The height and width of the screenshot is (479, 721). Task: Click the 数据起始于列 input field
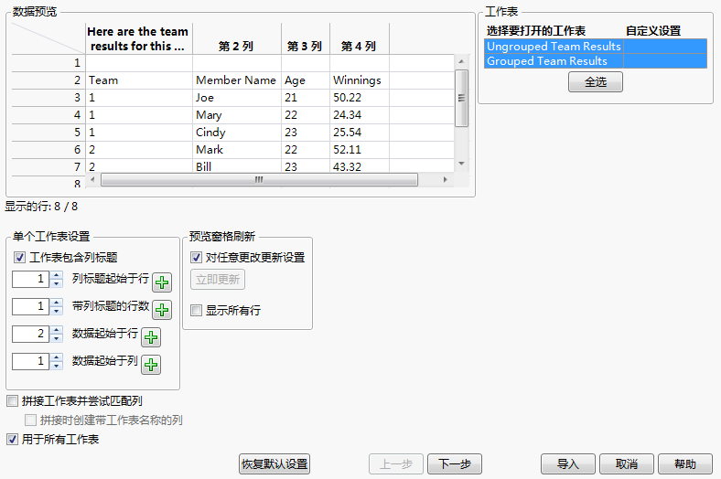31,361
